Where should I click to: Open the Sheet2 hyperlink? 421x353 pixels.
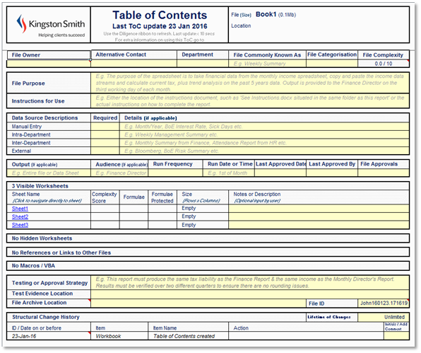20,216
